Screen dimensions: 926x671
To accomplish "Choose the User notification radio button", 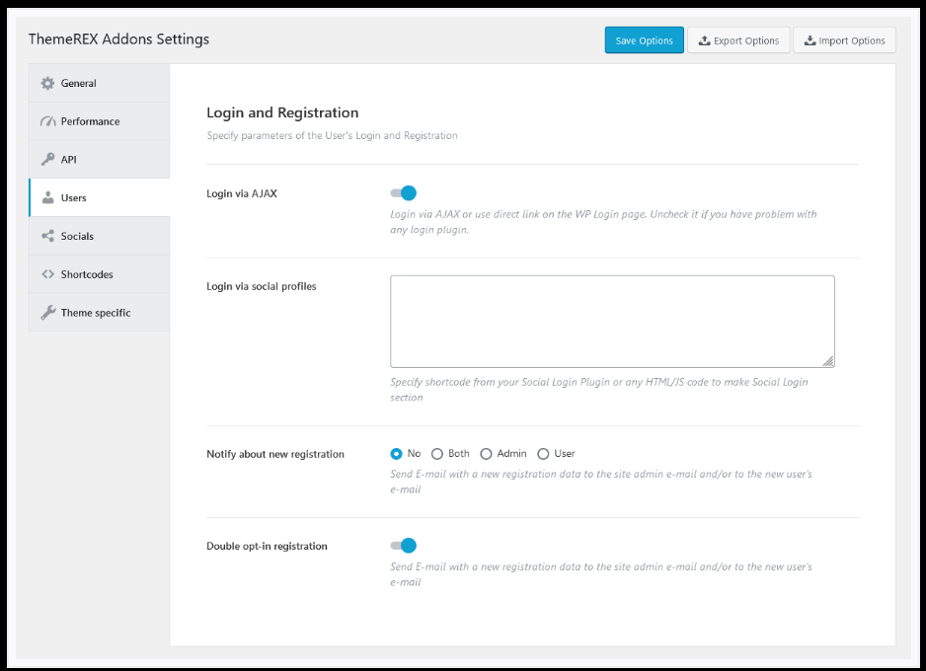I will [543, 454].
